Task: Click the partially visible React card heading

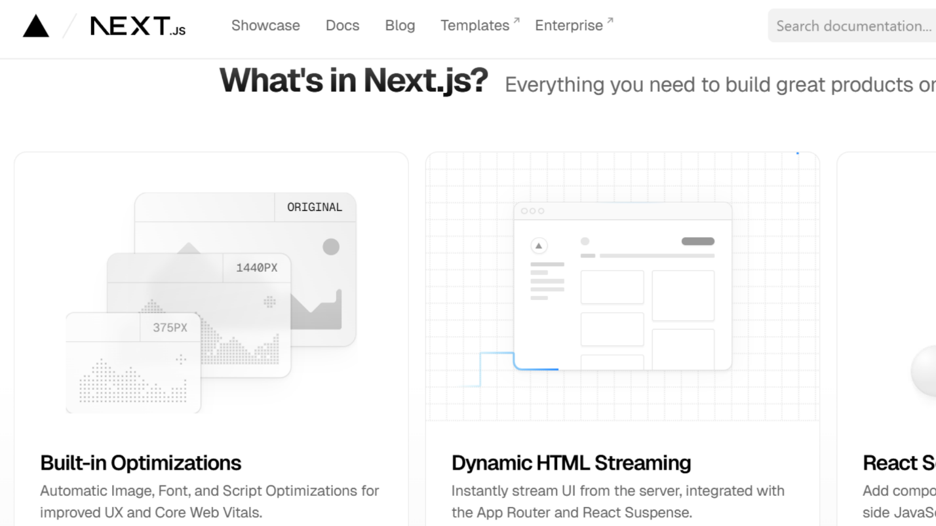Action: (x=899, y=462)
